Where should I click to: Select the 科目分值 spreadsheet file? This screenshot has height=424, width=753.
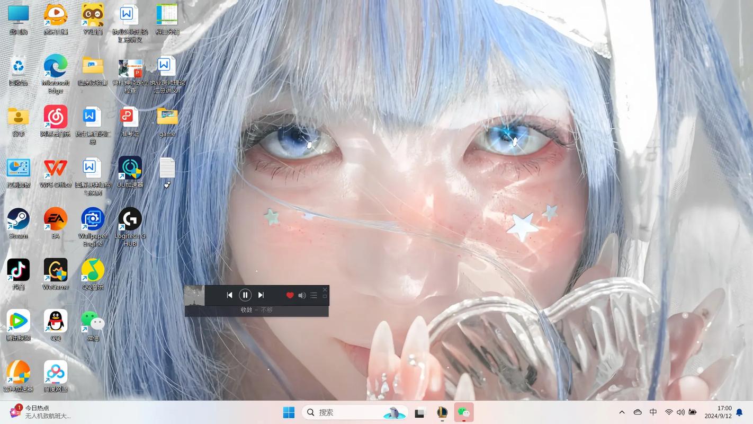pyautogui.click(x=167, y=19)
